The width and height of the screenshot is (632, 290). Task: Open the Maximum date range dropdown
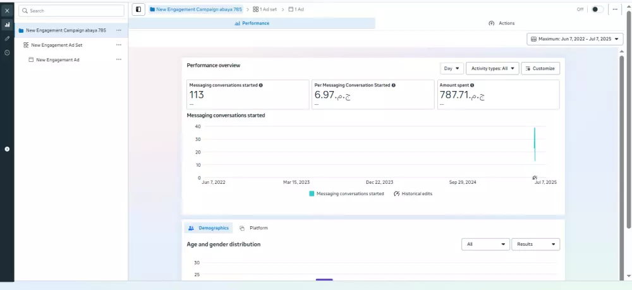tap(574, 39)
